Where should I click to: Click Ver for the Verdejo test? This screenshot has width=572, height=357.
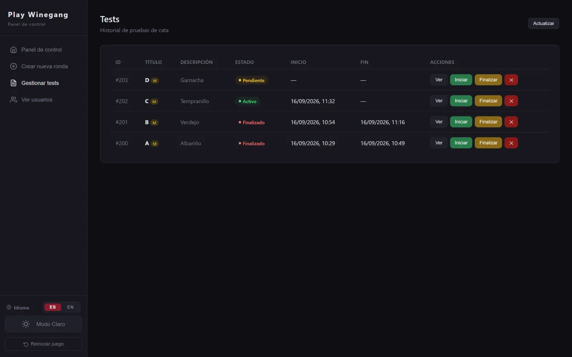click(439, 122)
